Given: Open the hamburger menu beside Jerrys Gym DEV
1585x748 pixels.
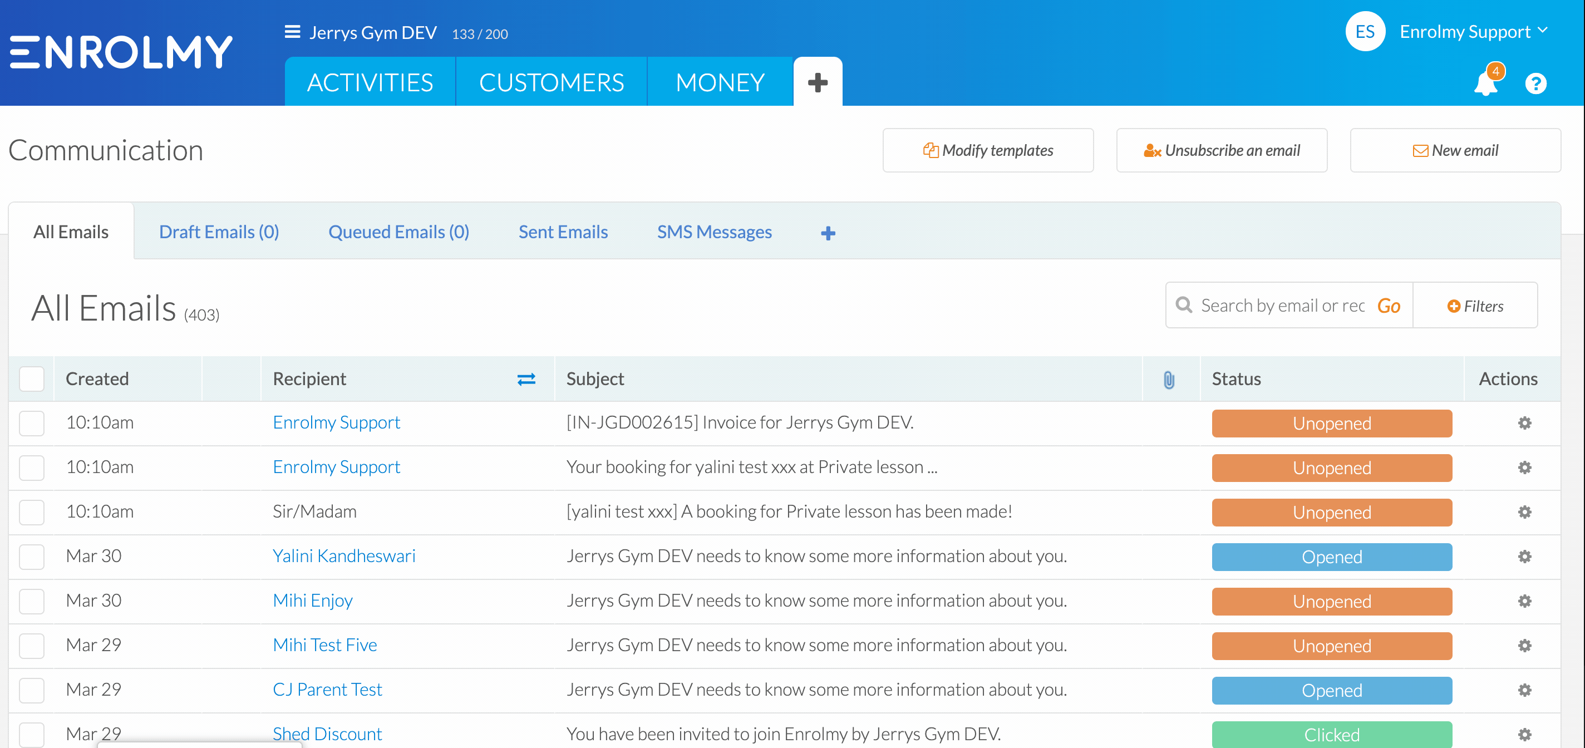Looking at the screenshot, I should [x=292, y=31].
